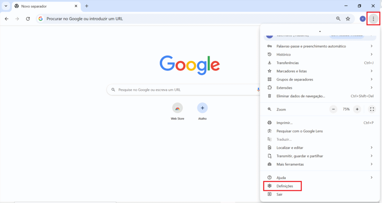Image resolution: width=382 pixels, height=203 pixels.
Task: Expand the Grupos de separadores chevron
Action: 372,79
